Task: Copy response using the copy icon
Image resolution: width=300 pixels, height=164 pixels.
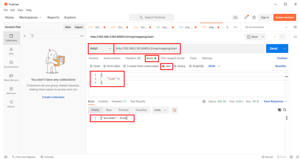Action: 279,110
